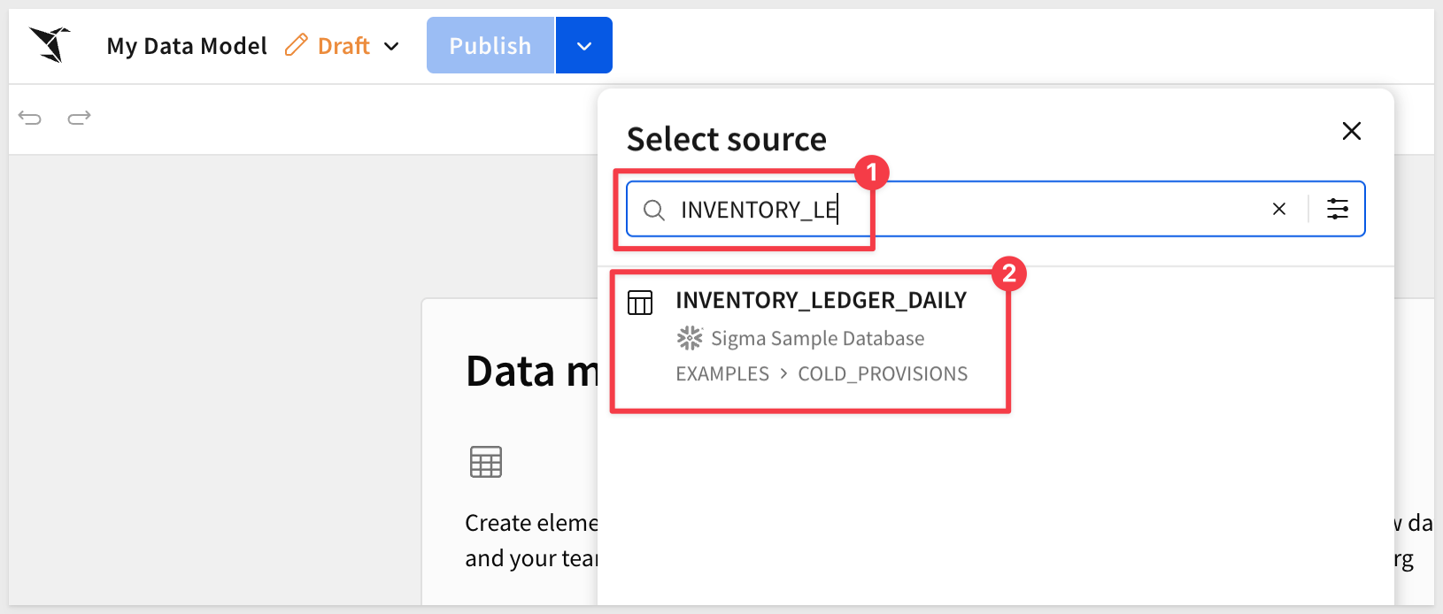Click the pencil edit icon beside Draft
1443x614 pixels.
coord(296,45)
